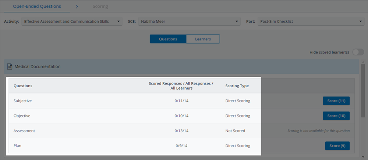Click Score (9) for Plan
The image size is (368, 160).
(x=337, y=146)
